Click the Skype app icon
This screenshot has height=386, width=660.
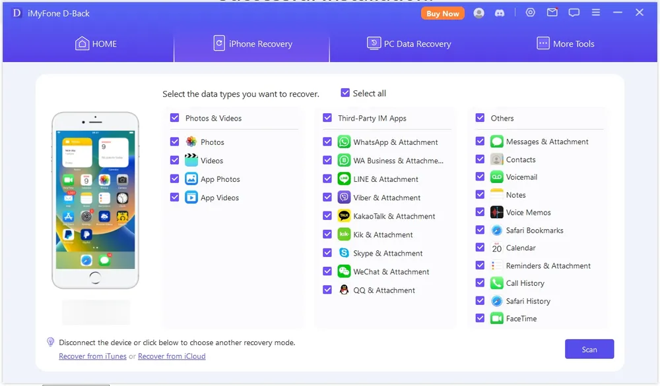pos(344,252)
